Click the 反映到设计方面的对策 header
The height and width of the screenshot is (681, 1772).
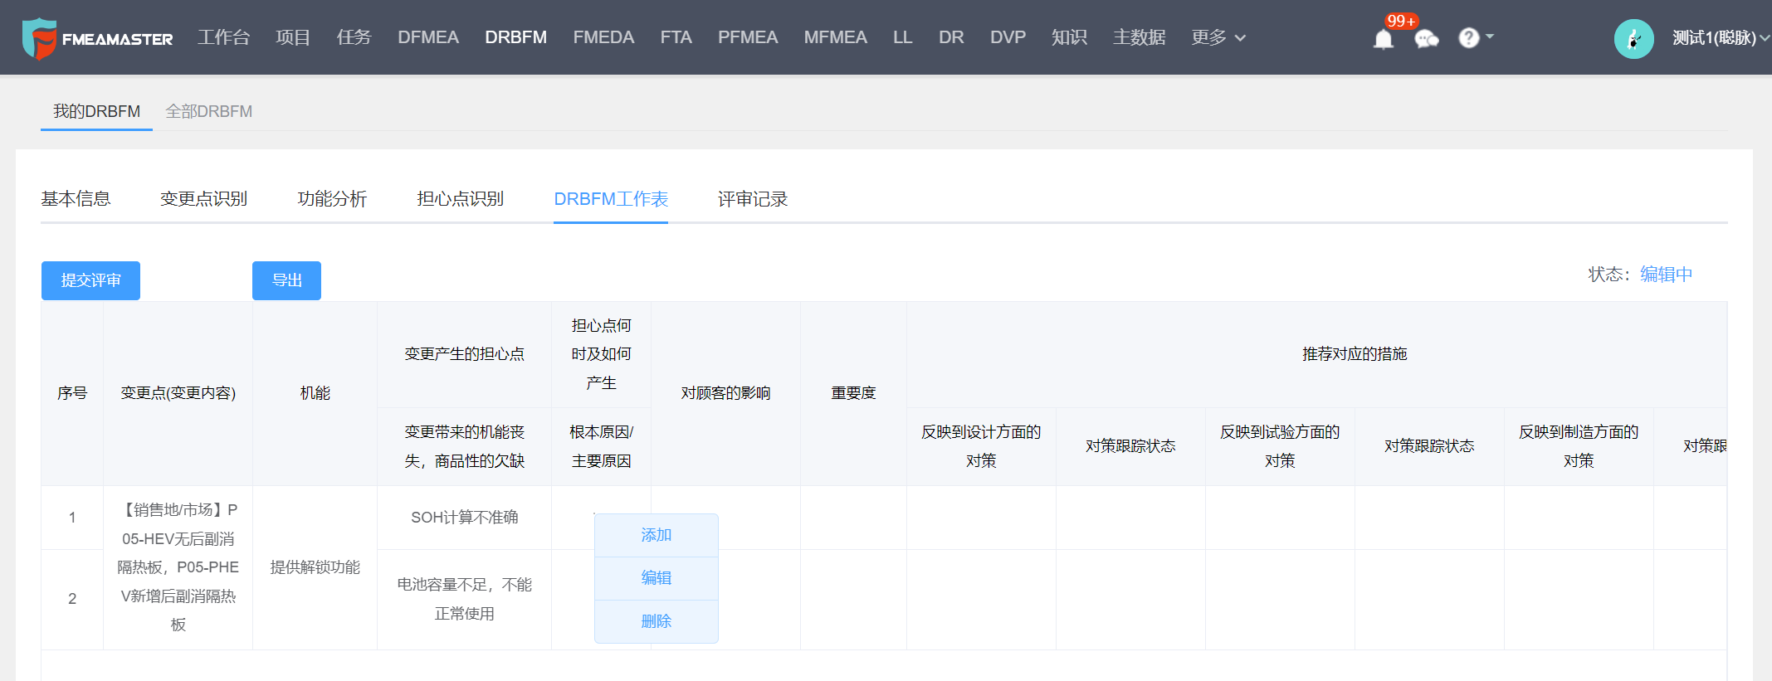click(981, 446)
